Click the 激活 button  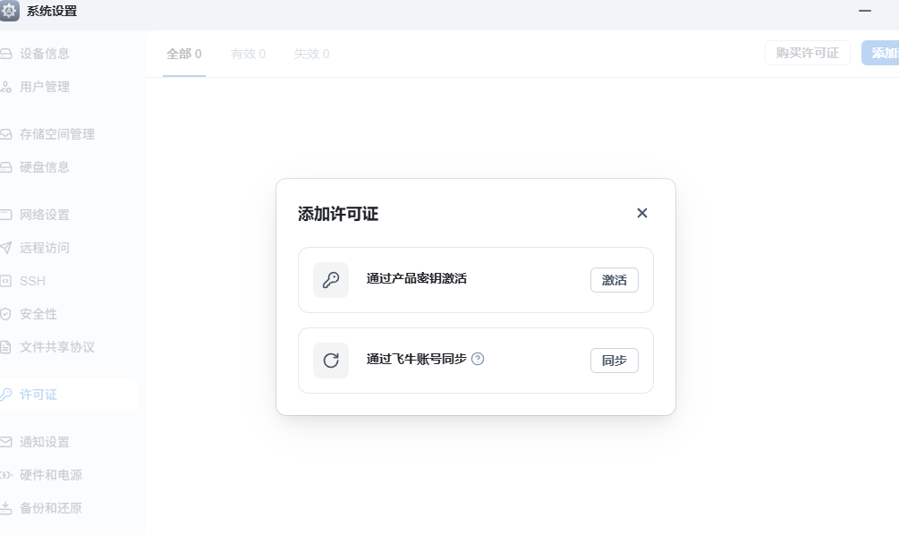click(614, 280)
